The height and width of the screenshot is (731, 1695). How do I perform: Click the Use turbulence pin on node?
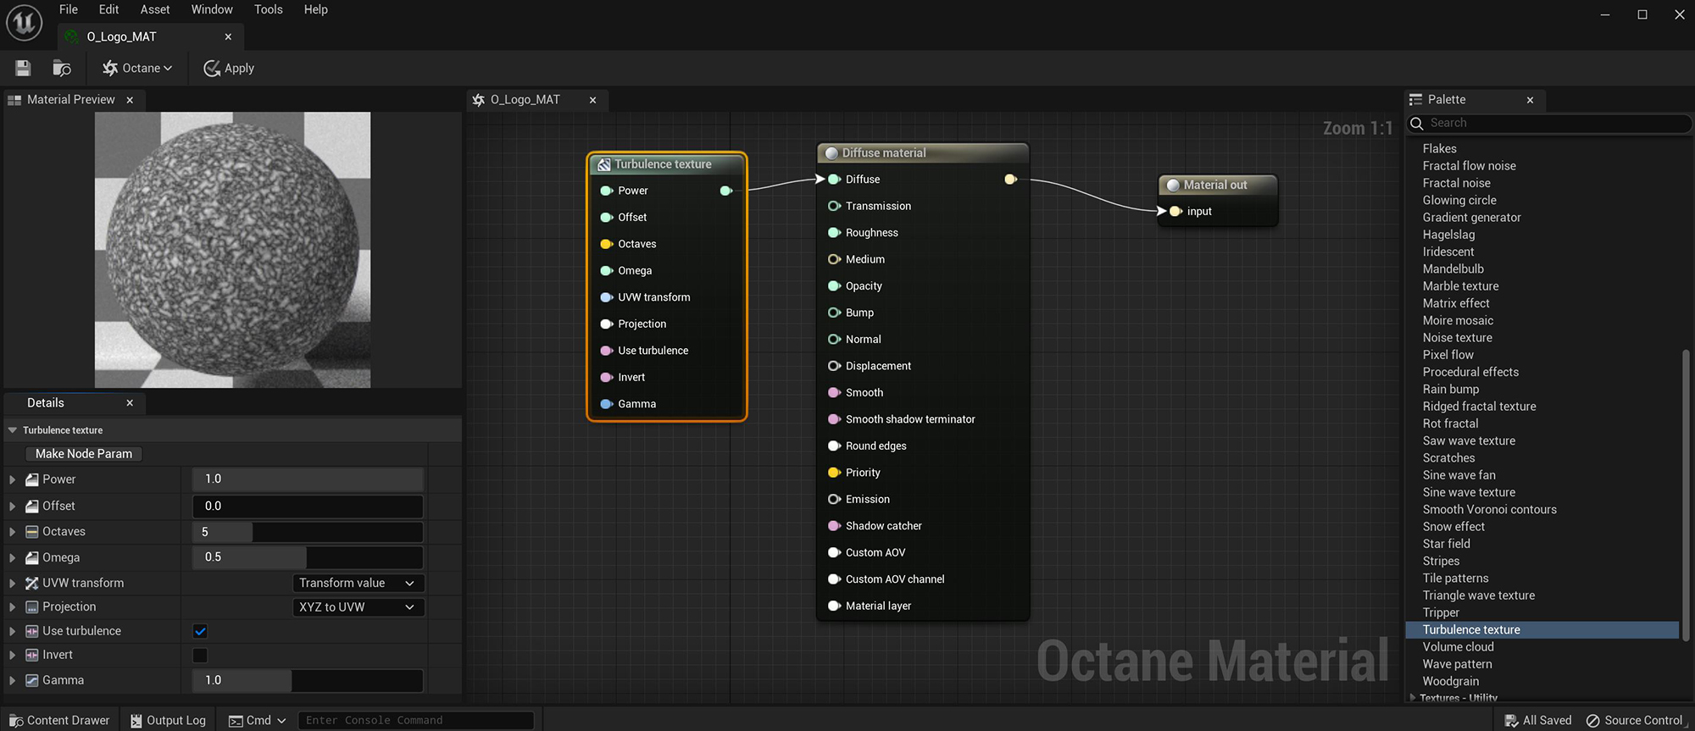click(x=607, y=351)
